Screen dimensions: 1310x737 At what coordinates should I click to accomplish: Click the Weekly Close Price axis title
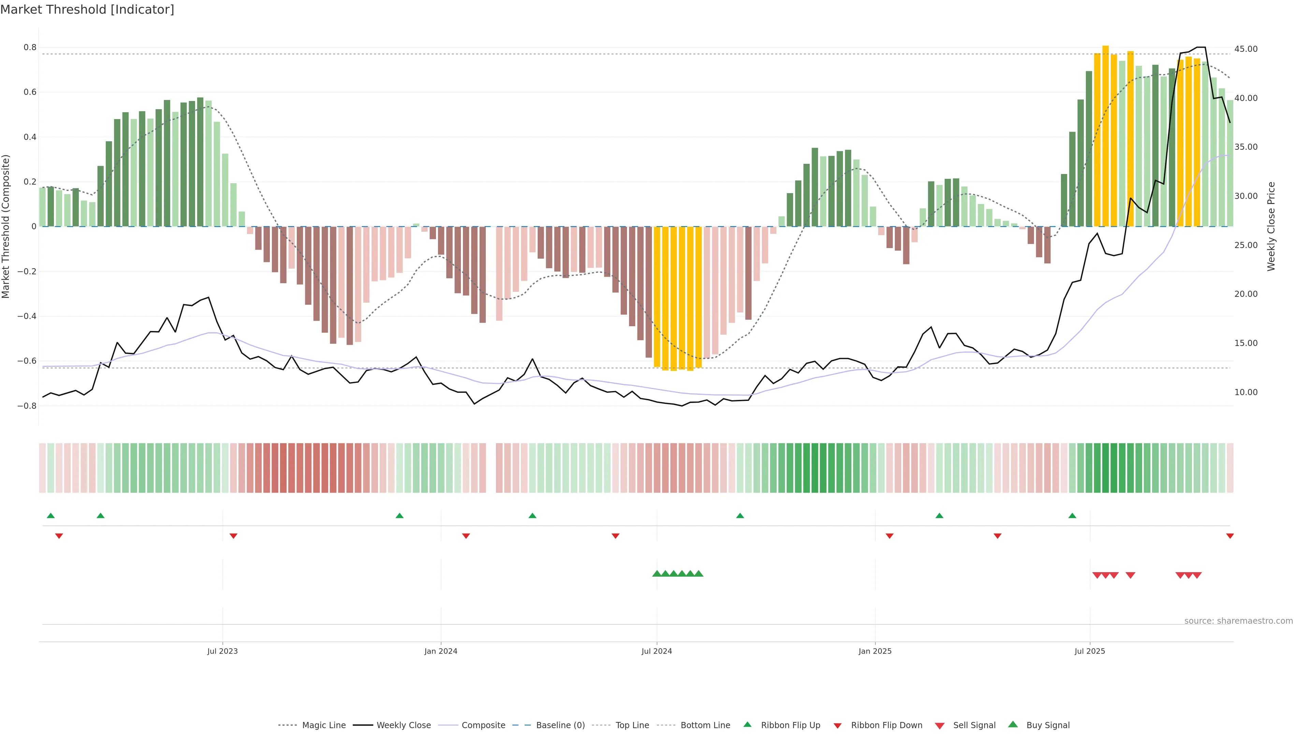(1271, 226)
